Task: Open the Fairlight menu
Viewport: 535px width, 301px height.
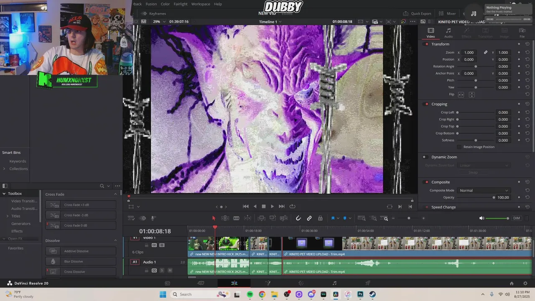Action: pos(181,4)
